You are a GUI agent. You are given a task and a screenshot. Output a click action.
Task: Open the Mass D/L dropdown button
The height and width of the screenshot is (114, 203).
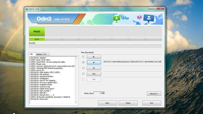(154, 94)
